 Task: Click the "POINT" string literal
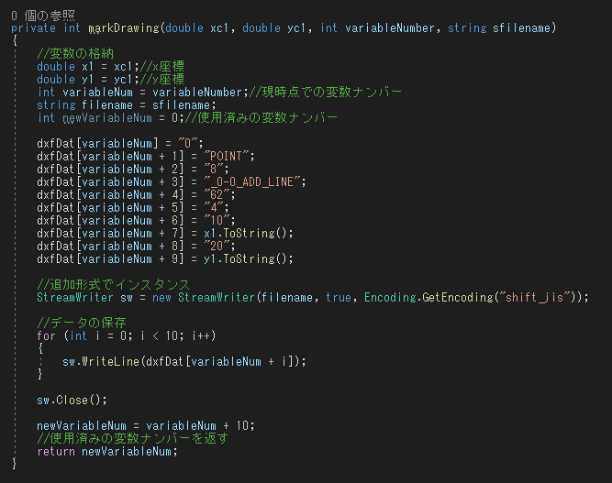tap(226, 157)
